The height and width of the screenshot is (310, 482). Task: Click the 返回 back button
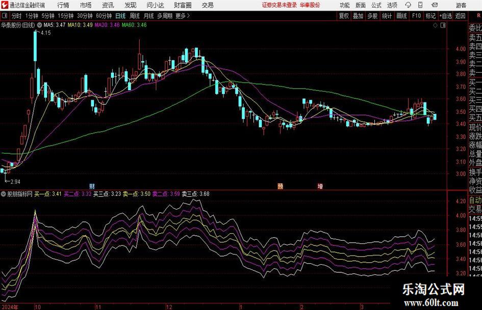tap(460, 16)
